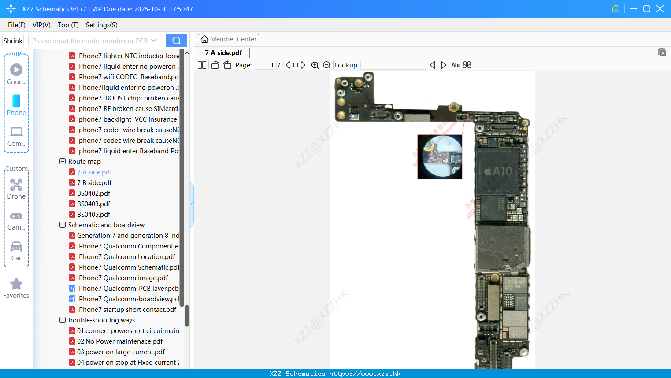Image resolution: width=671 pixels, height=378 pixels.
Task: Select the Car category icon
Action: [16, 251]
